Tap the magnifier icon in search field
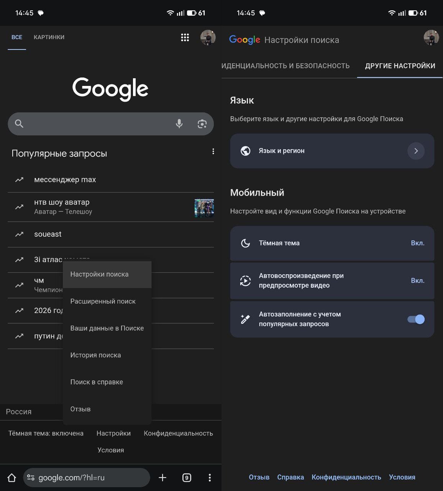 [19, 124]
